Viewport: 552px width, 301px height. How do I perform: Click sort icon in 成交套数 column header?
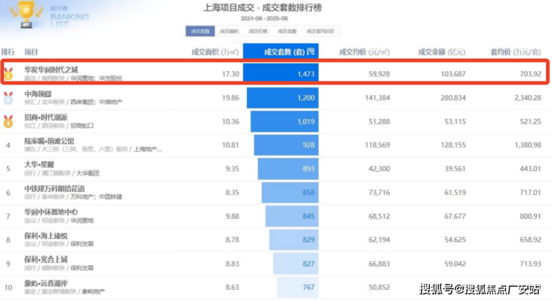click(311, 52)
